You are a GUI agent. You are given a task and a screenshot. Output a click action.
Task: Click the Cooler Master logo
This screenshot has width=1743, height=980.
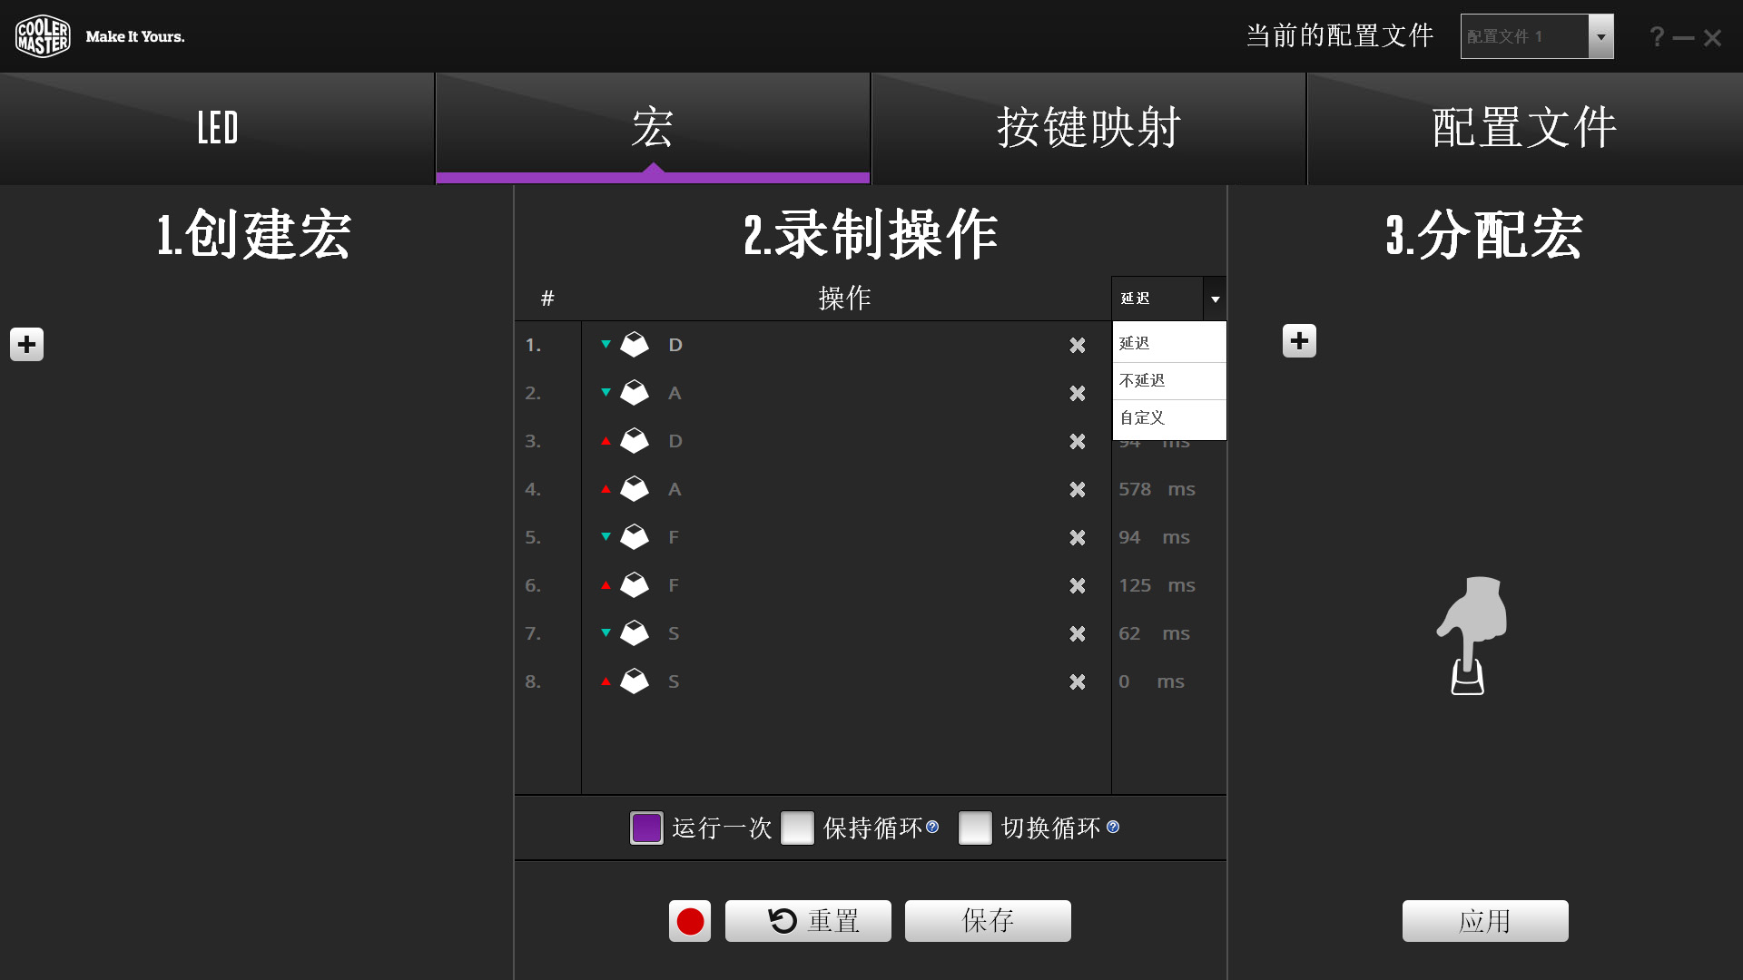pyautogui.click(x=43, y=35)
